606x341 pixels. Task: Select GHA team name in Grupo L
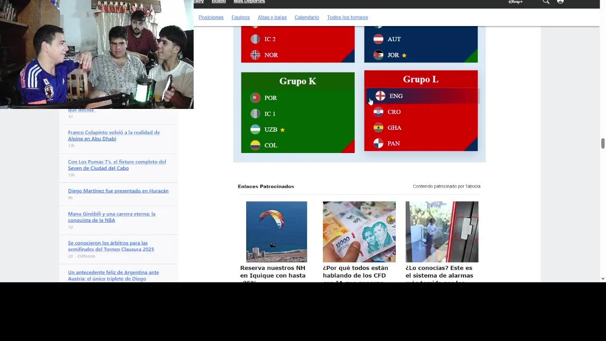[x=394, y=128]
